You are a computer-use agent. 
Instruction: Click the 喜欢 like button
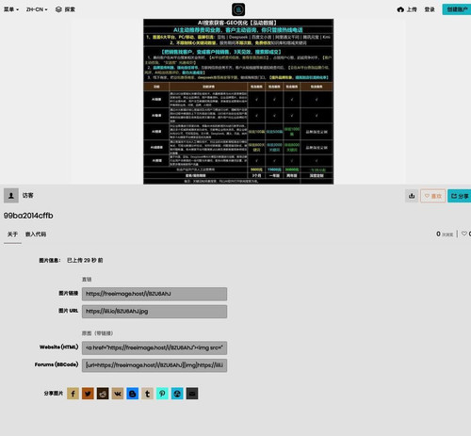click(433, 196)
